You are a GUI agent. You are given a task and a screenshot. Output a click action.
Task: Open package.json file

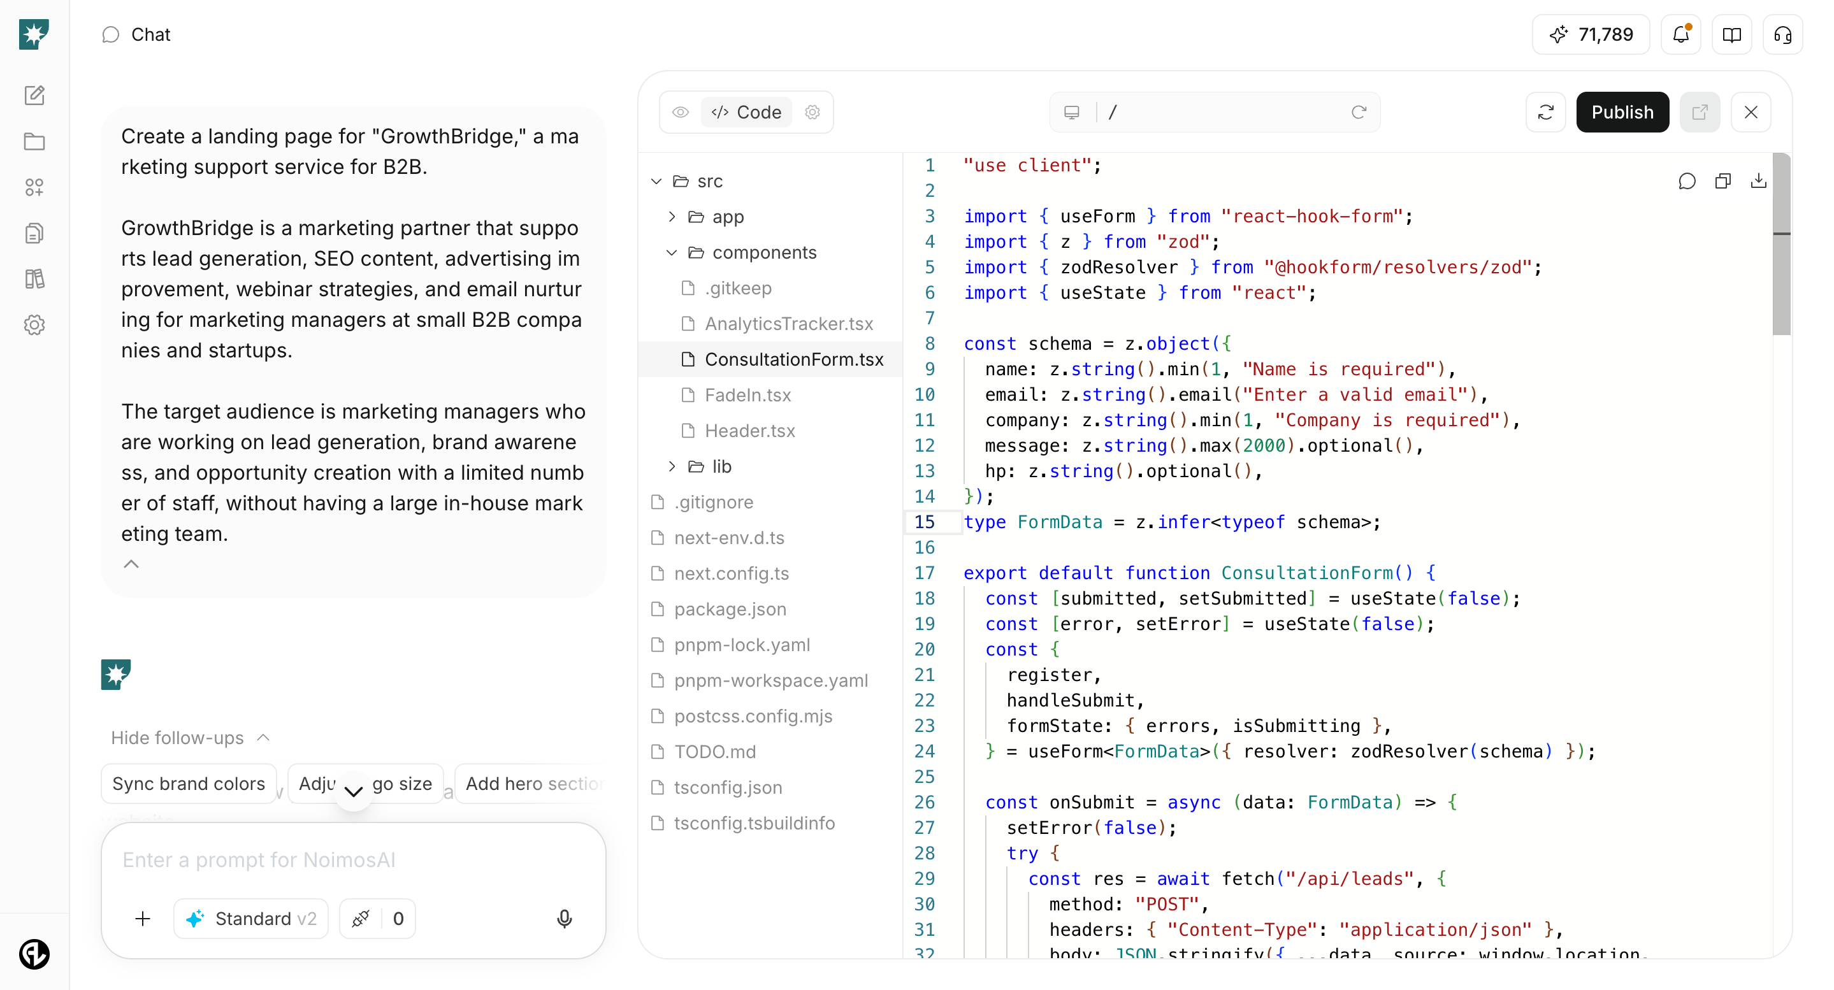click(770, 609)
